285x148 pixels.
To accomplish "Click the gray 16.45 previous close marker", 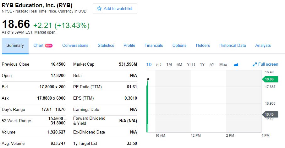I will 269,114.
